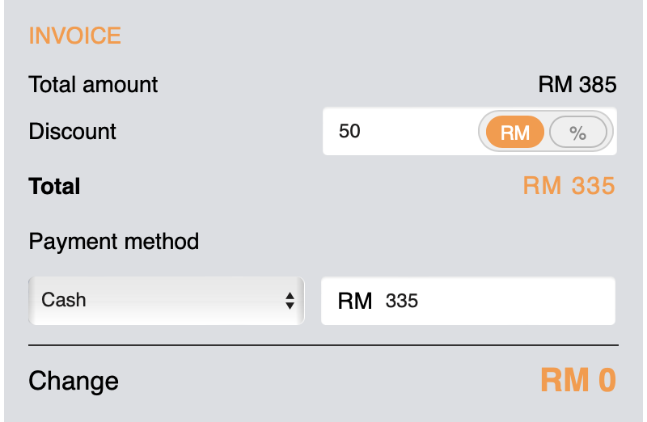Screen dimensions: 647x422
Task: Click the orange INVOICE heading
Action: point(74,36)
